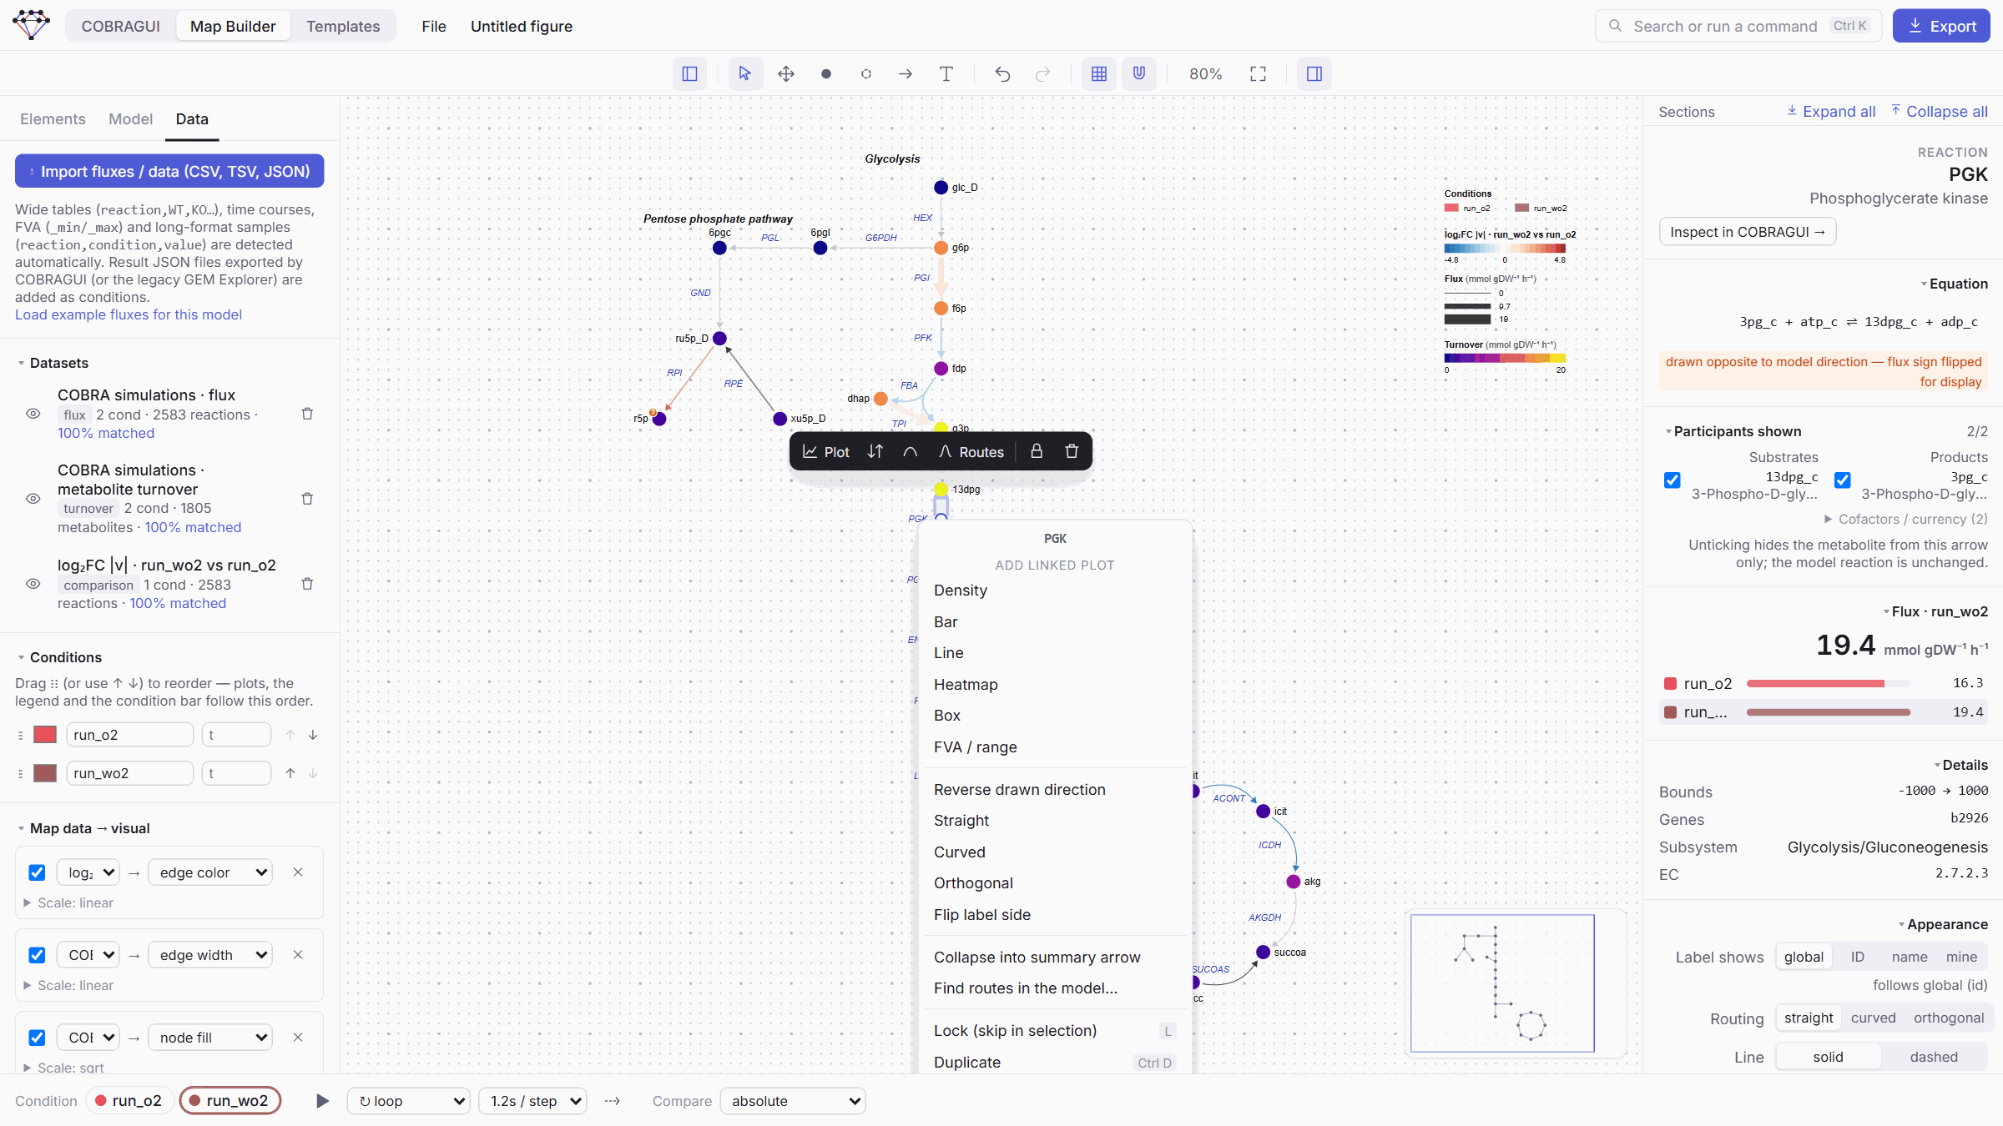Viewport: 2003px width, 1126px height.
Task: Fit view to screen icon
Action: (x=1258, y=74)
